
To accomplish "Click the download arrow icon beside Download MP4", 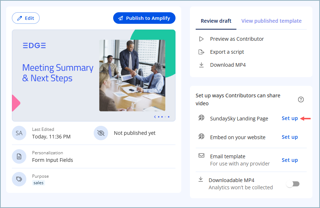I will tap(201, 65).
